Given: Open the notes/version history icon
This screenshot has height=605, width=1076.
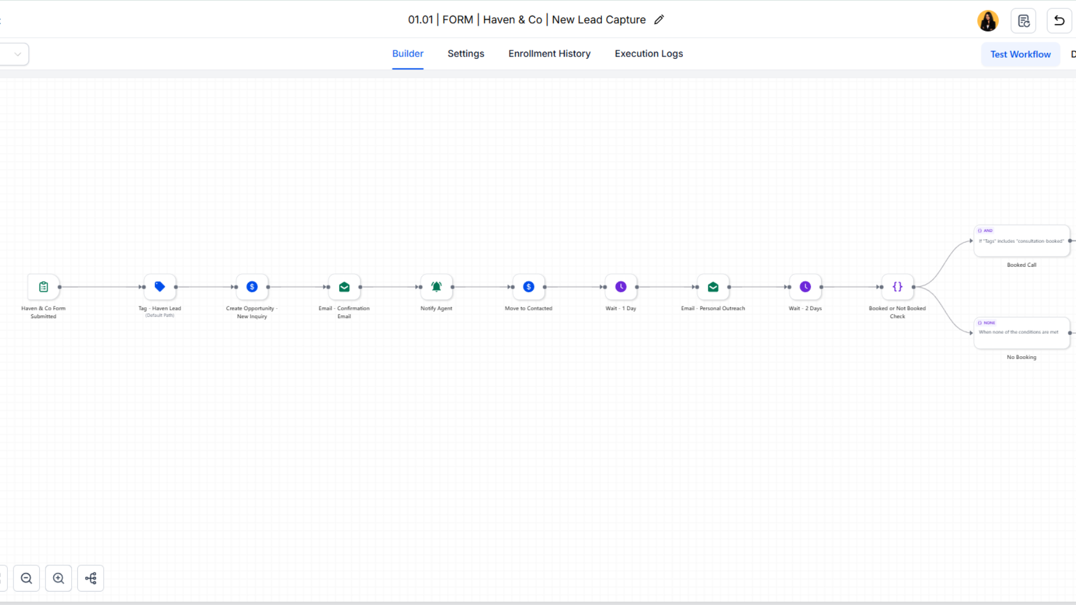Looking at the screenshot, I should point(1023,21).
